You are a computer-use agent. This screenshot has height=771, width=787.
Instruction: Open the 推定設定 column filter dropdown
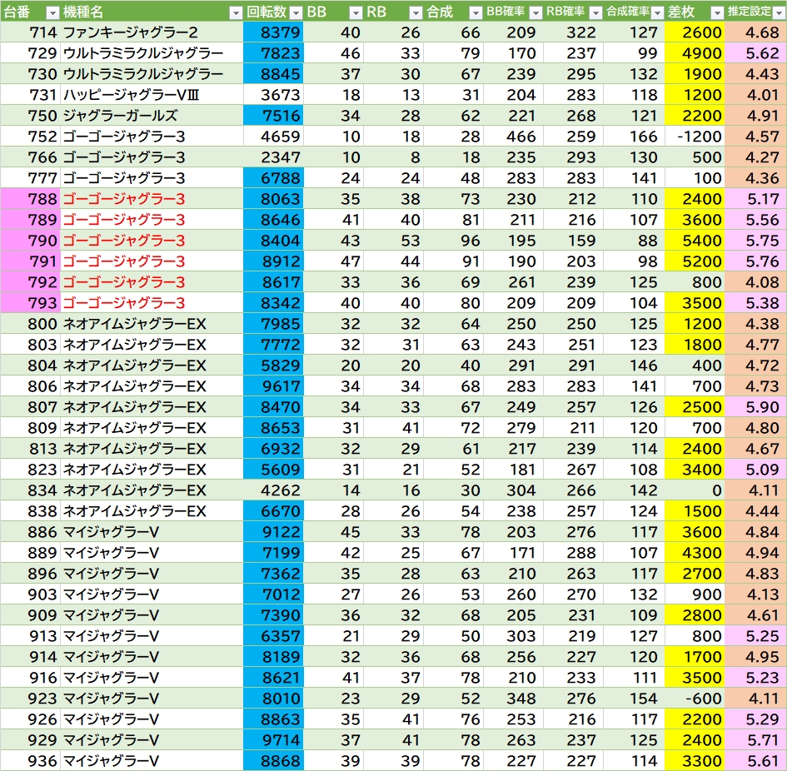click(x=778, y=12)
